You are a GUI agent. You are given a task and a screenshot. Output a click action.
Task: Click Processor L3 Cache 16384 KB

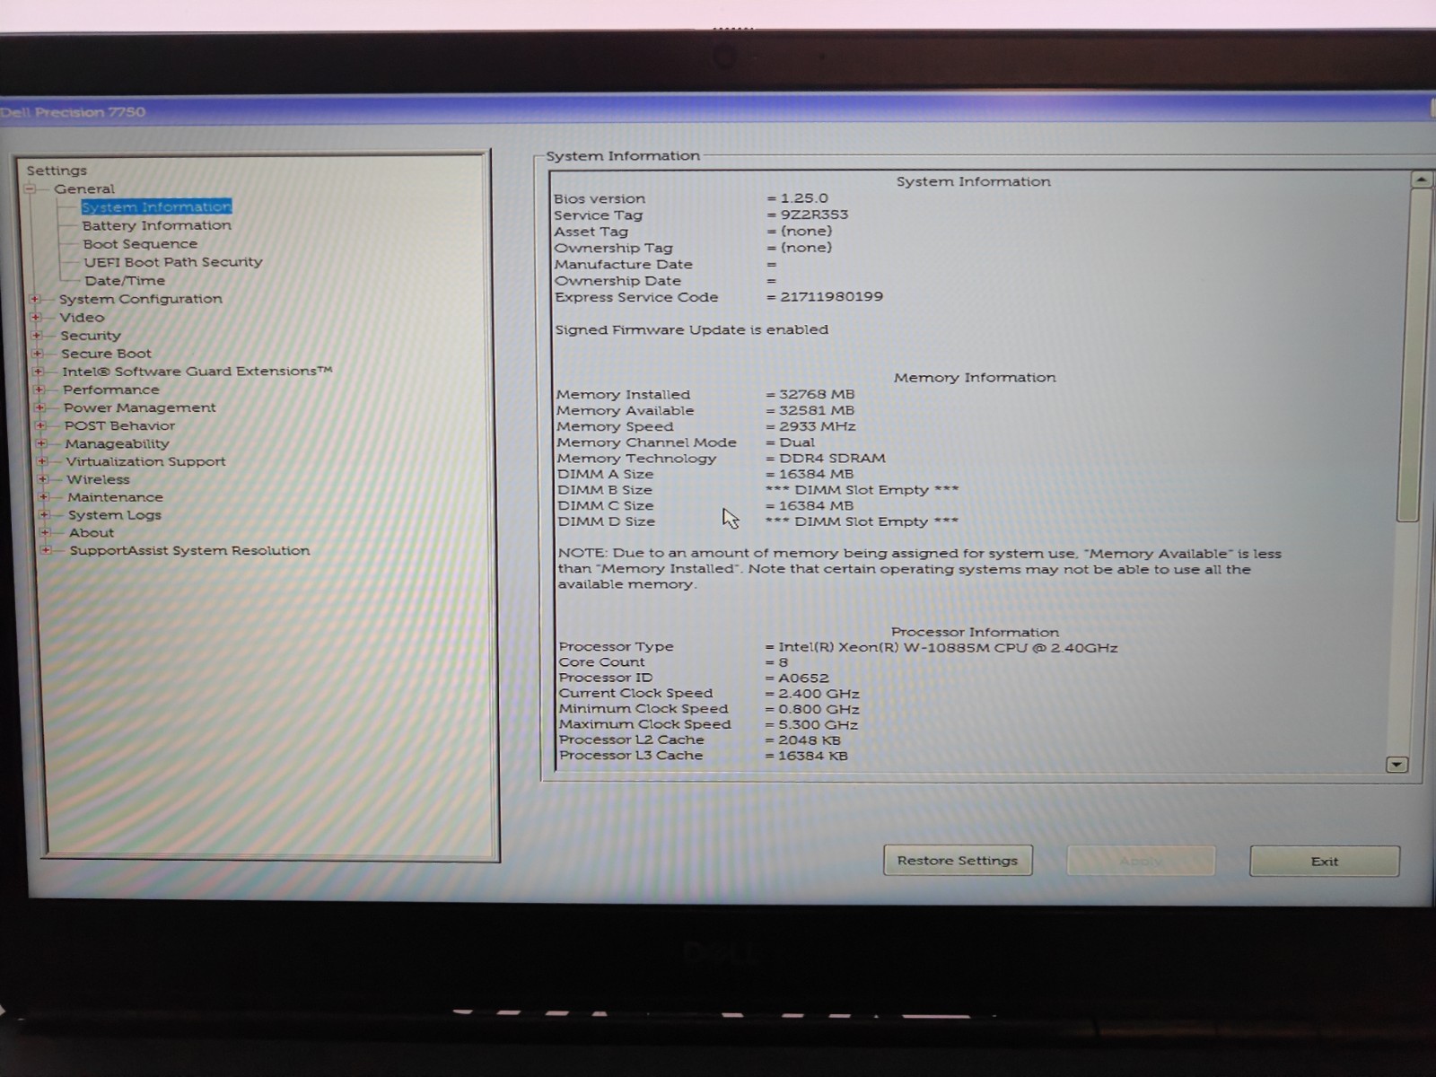coord(812,756)
